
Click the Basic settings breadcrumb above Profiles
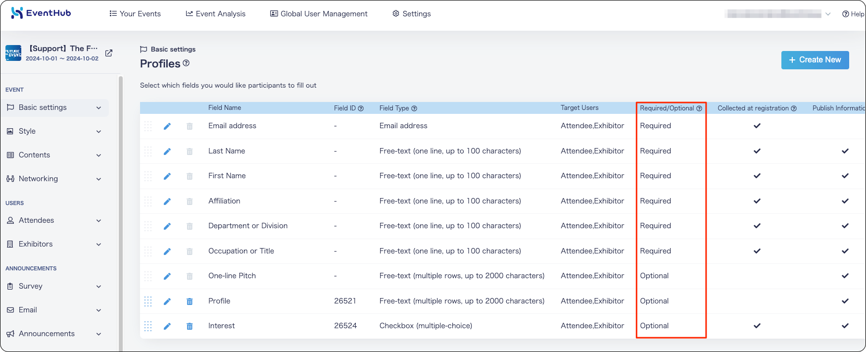click(x=168, y=49)
